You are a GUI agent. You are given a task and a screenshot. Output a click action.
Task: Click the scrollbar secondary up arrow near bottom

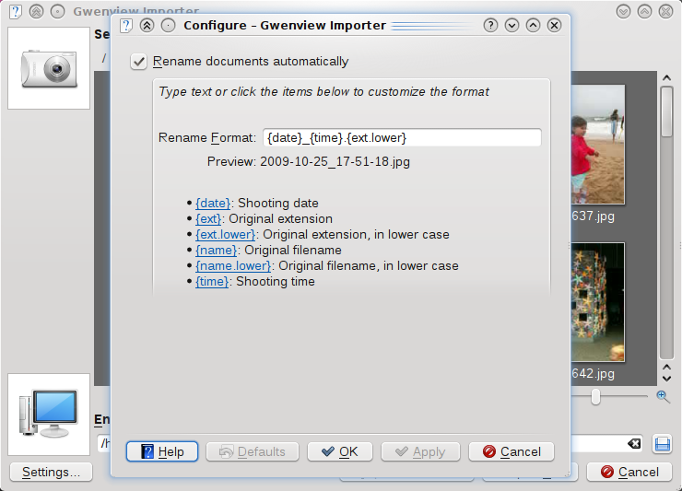tap(666, 368)
